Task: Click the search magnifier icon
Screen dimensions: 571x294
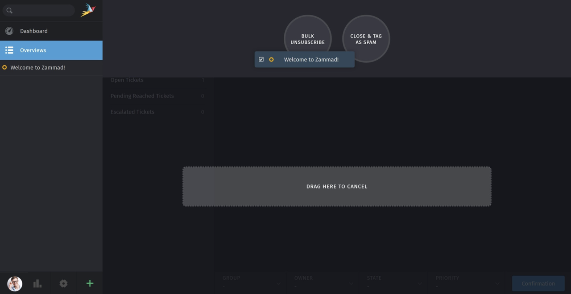Action: (x=9, y=10)
